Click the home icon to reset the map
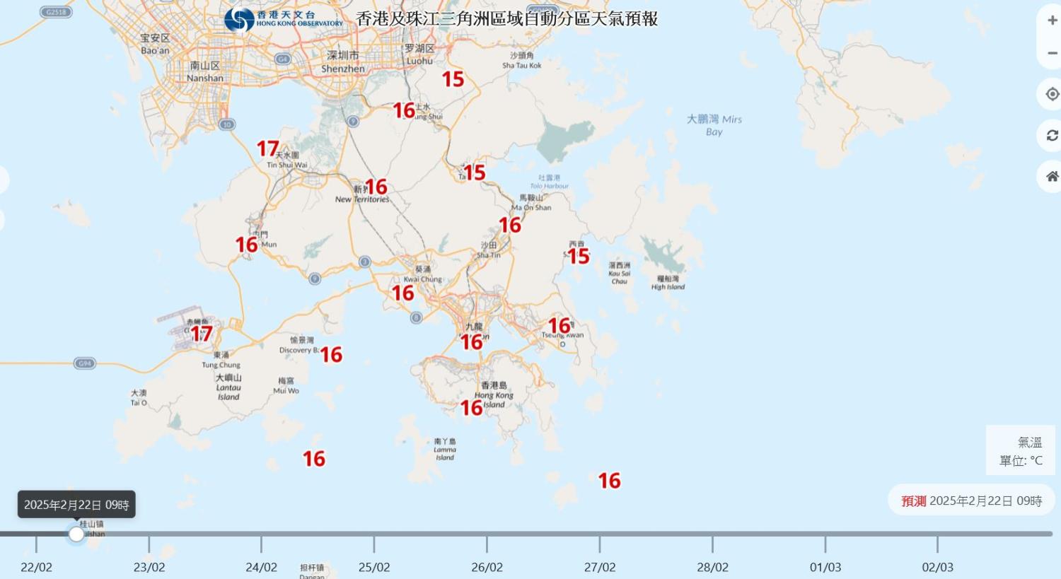The height and width of the screenshot is (579, 1061). coord(1052,176)
